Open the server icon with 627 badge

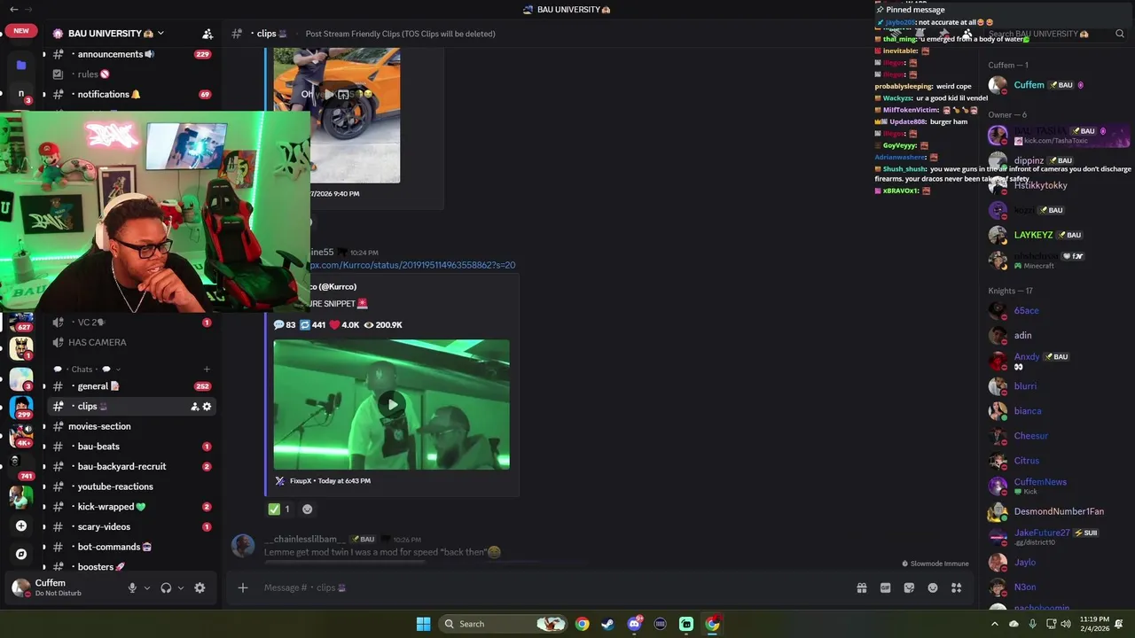coord(21,321)
